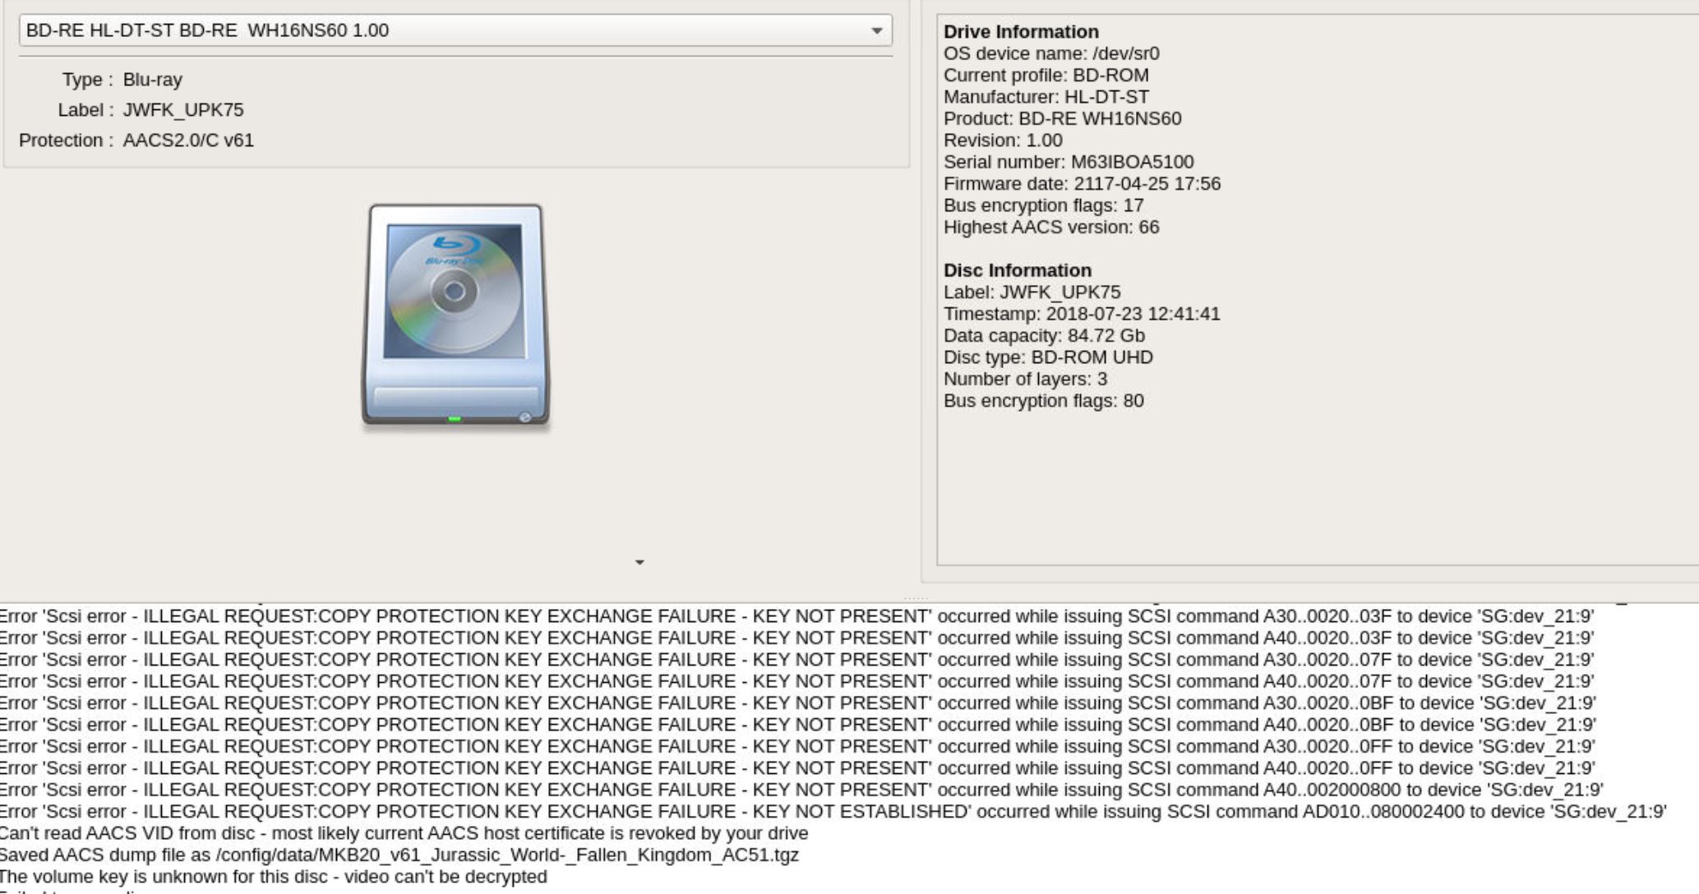Click the Manufacturer: HL-DT-ST line
Viewport: 1699px width, 894px height.
[x=1046, y=97]
